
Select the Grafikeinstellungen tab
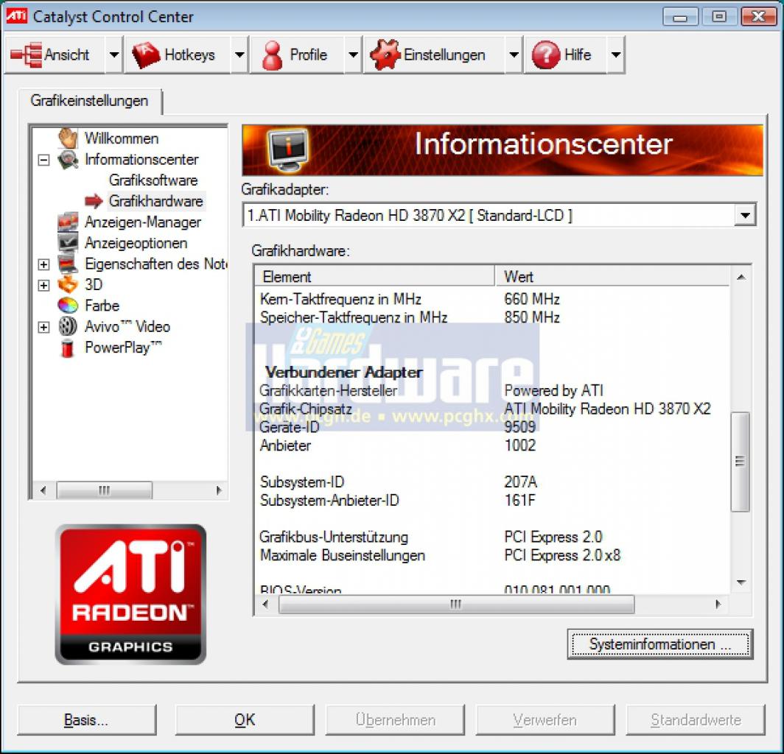click(89, 101)
